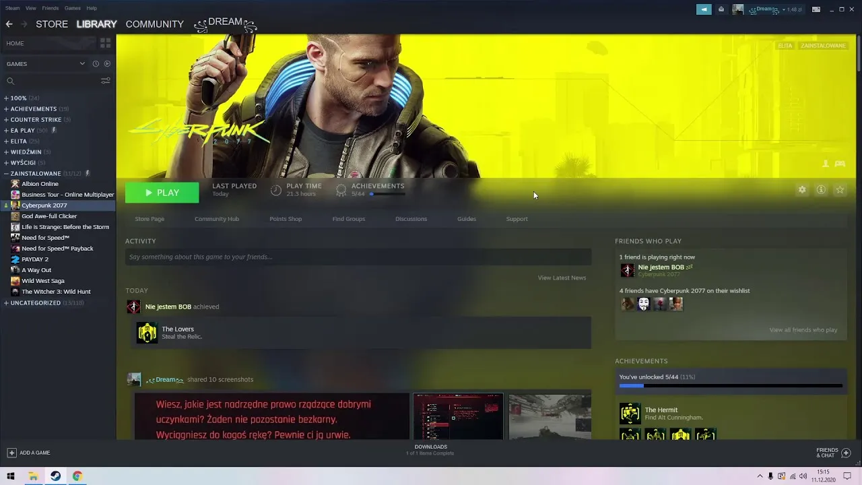Go back with the navigation arrow
Viewport: 862px width, 485px height.
coord(9,24)
